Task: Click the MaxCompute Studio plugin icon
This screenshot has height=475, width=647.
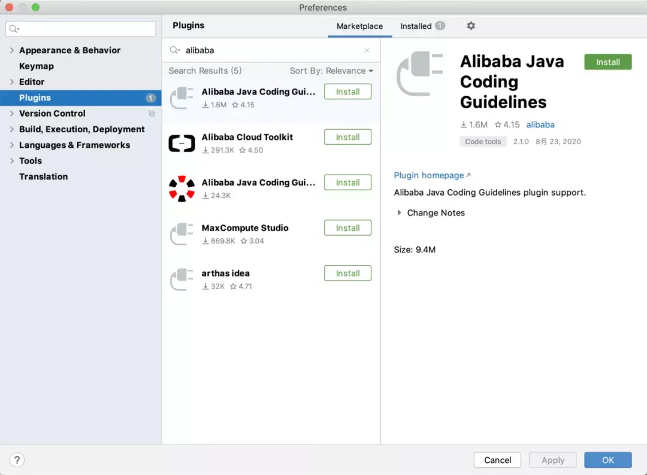Action: pyautogui.click(x=182, y=234)
